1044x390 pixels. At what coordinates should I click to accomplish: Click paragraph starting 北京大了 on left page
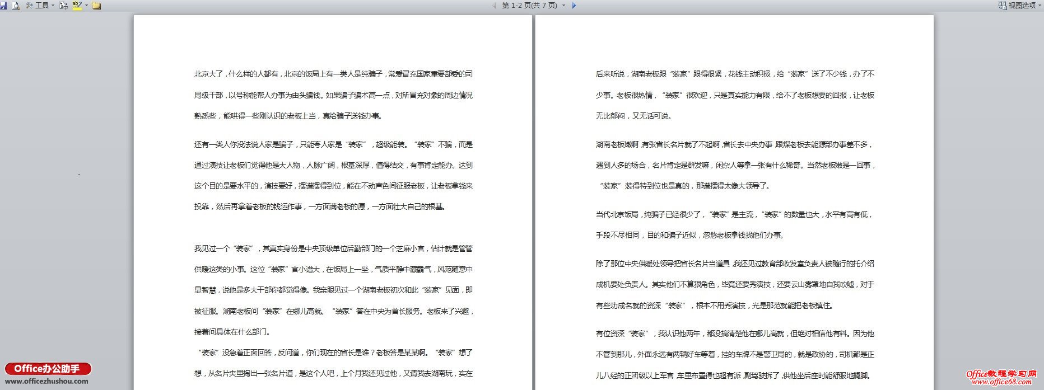pyautogui.click(x=333, y=95)
